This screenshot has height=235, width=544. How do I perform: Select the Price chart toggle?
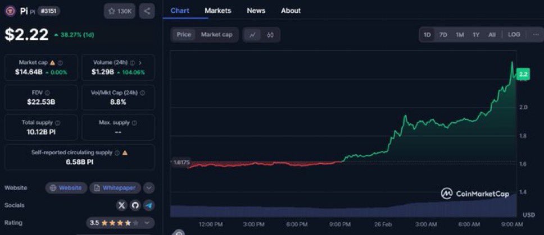[184, 35]
